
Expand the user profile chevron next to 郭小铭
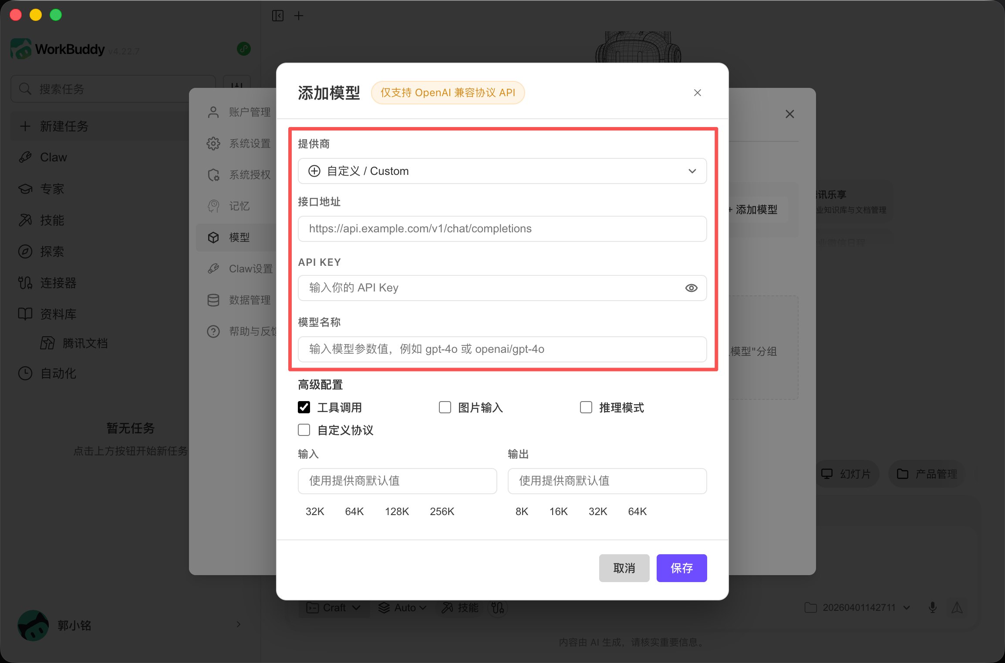click(238, 624)
